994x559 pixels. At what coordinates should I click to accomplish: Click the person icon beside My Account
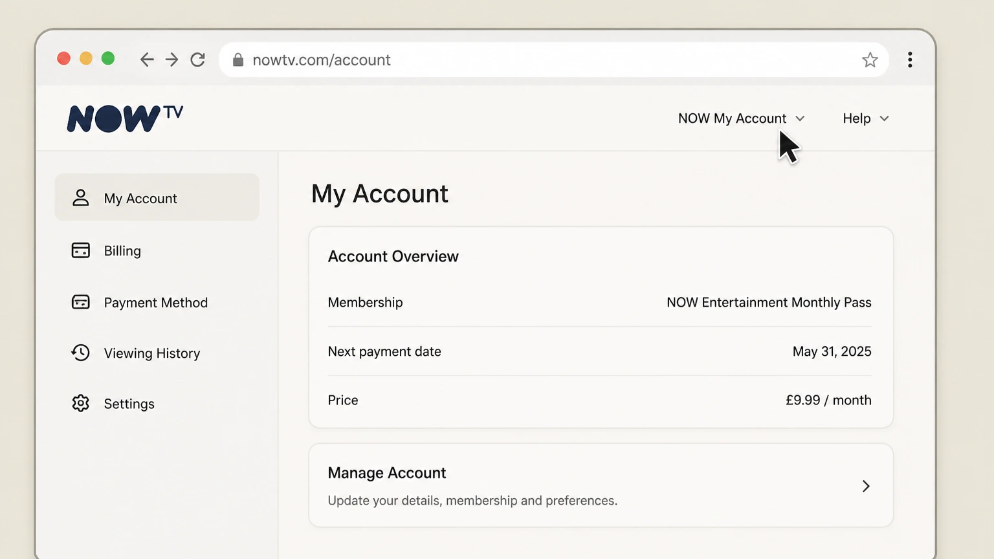coord(80,197)
